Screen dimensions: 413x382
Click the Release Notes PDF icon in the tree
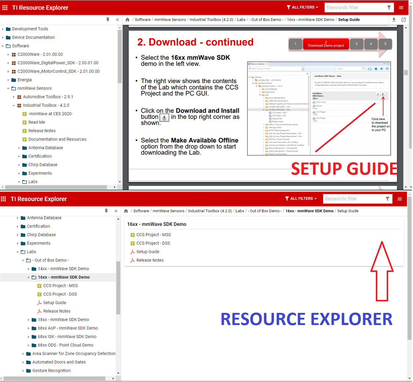click(39, 311)
